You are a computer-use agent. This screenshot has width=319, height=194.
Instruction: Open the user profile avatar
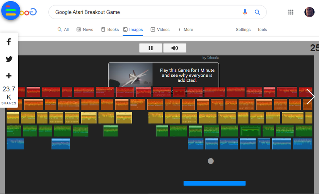(309, 12)
